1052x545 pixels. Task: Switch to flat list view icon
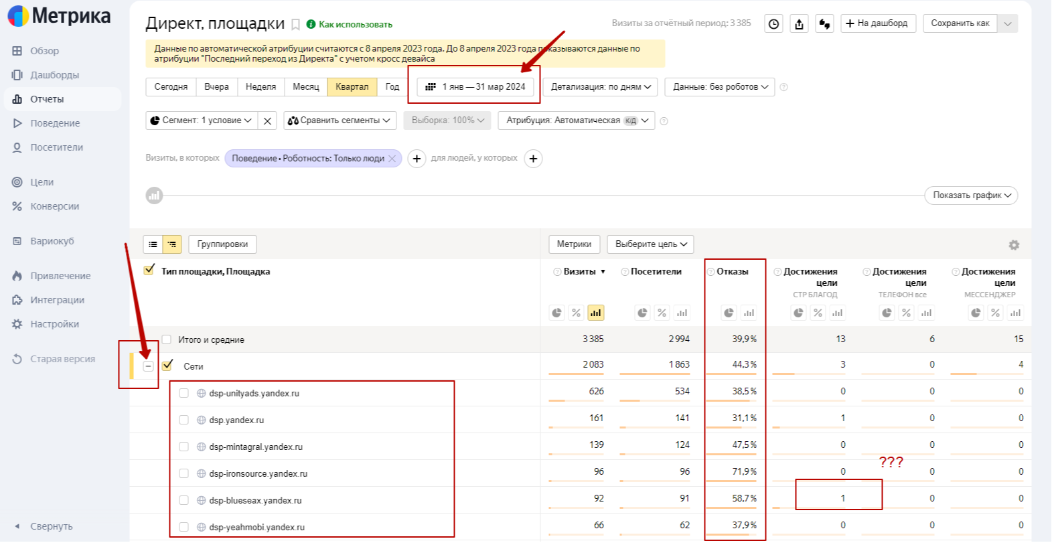[x=153, y=244]
